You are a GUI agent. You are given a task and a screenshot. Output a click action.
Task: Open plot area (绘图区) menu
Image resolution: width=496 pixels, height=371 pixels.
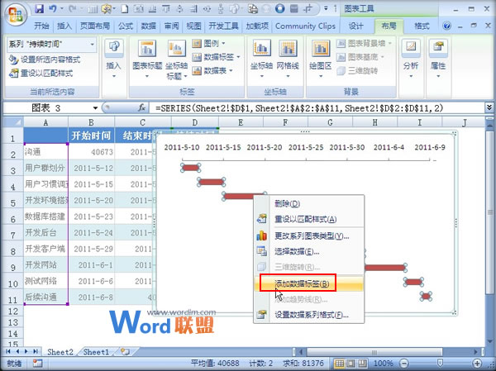pyautogui.click(x=321, y=59)
